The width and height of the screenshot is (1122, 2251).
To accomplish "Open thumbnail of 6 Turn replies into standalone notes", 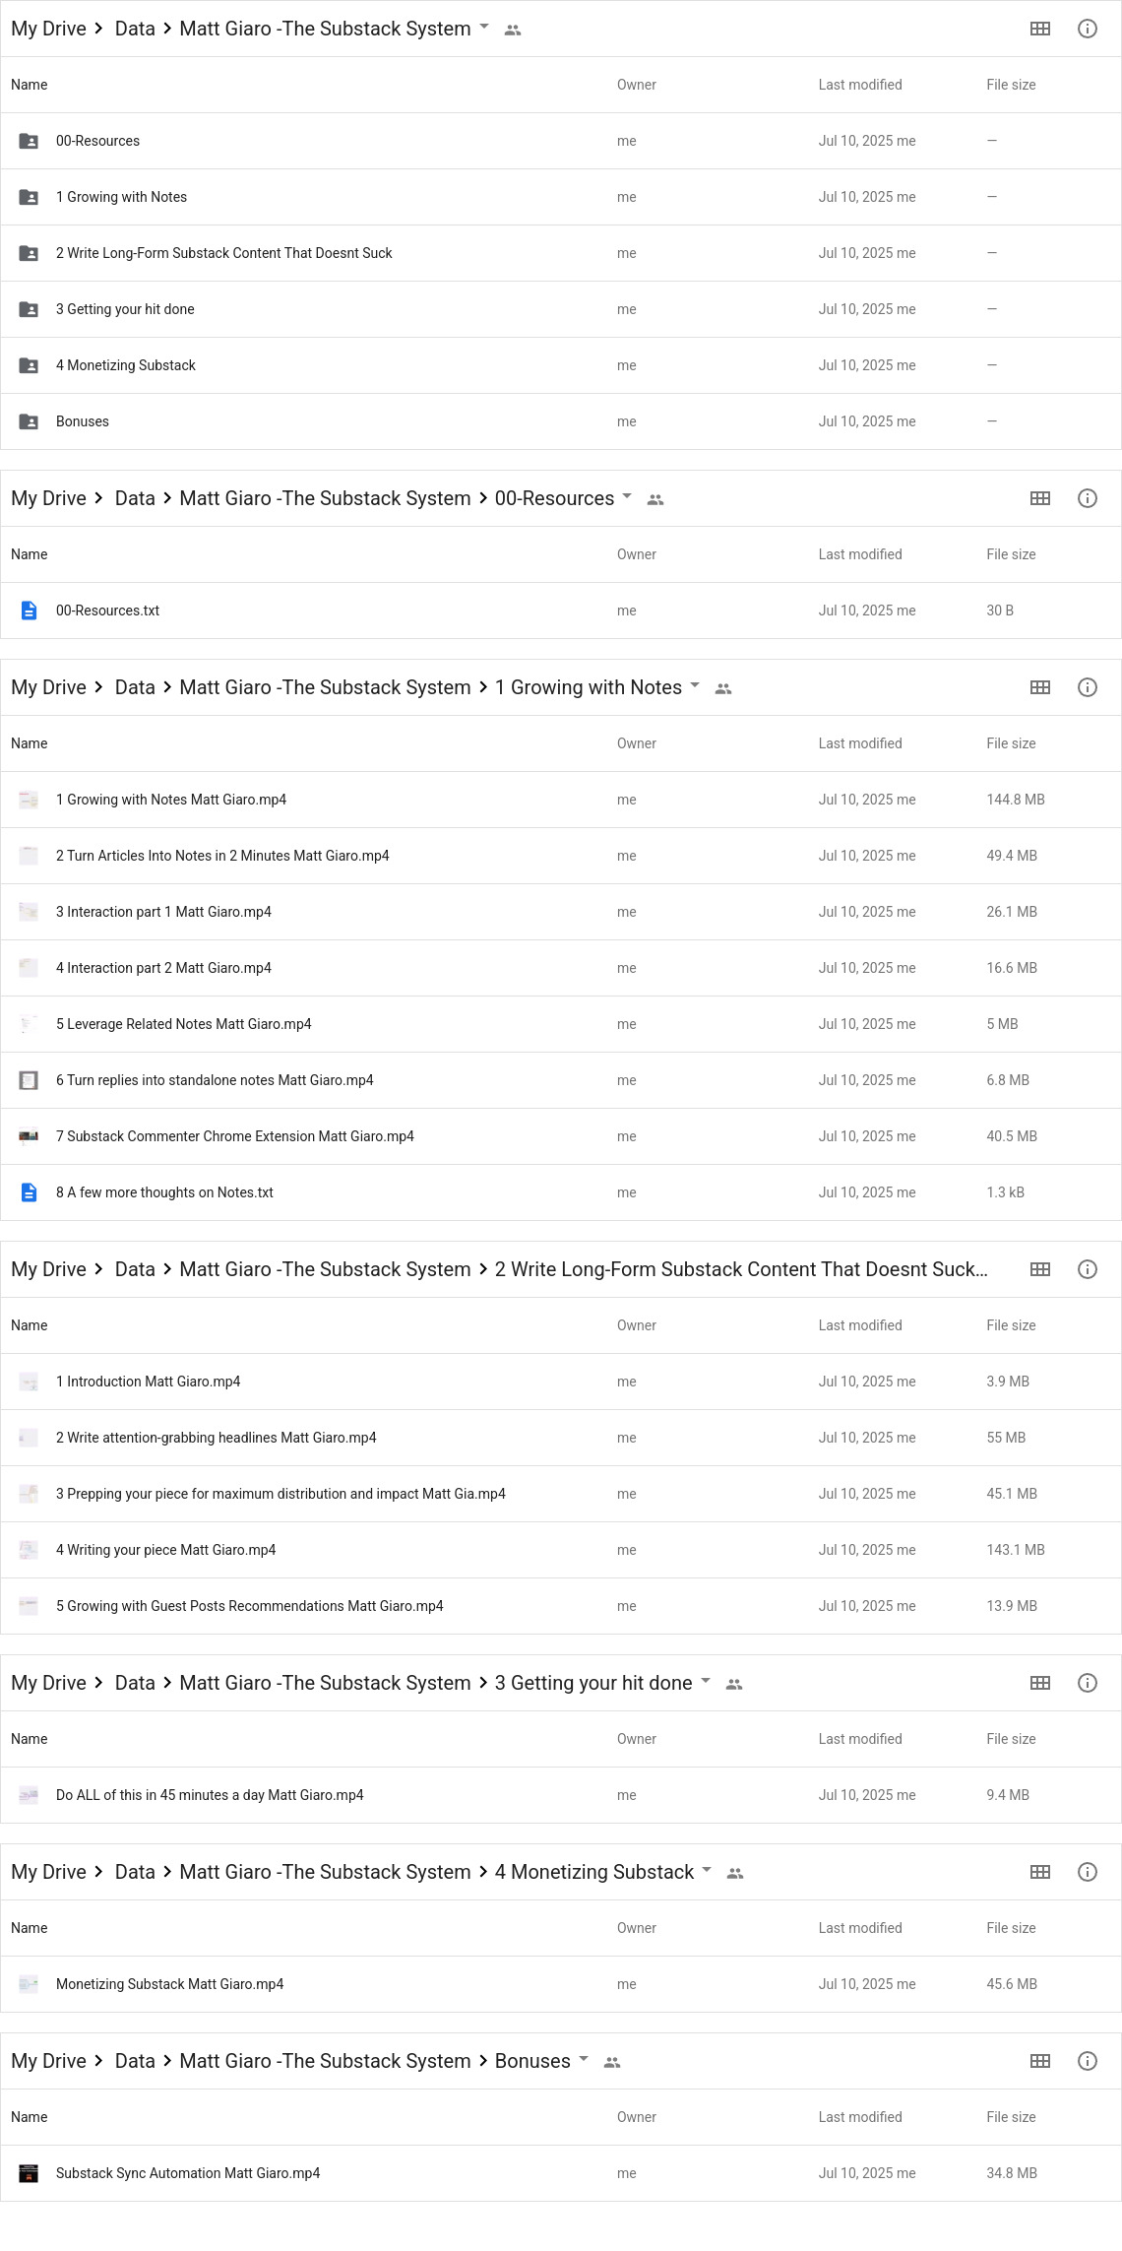I will 29,1080.
